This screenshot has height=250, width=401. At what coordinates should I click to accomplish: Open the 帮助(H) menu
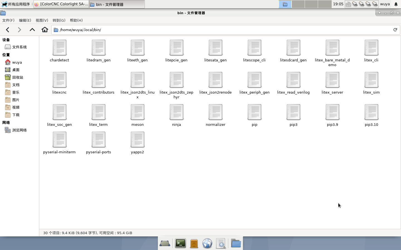tap(76, 20)
